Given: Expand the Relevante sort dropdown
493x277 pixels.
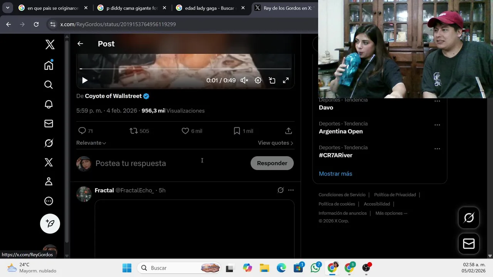Looking at the screenshot, I should pyautogui.click(x=91, y=143).
